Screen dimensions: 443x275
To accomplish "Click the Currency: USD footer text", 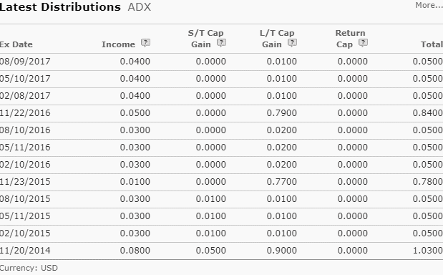I will coord(29,268).
